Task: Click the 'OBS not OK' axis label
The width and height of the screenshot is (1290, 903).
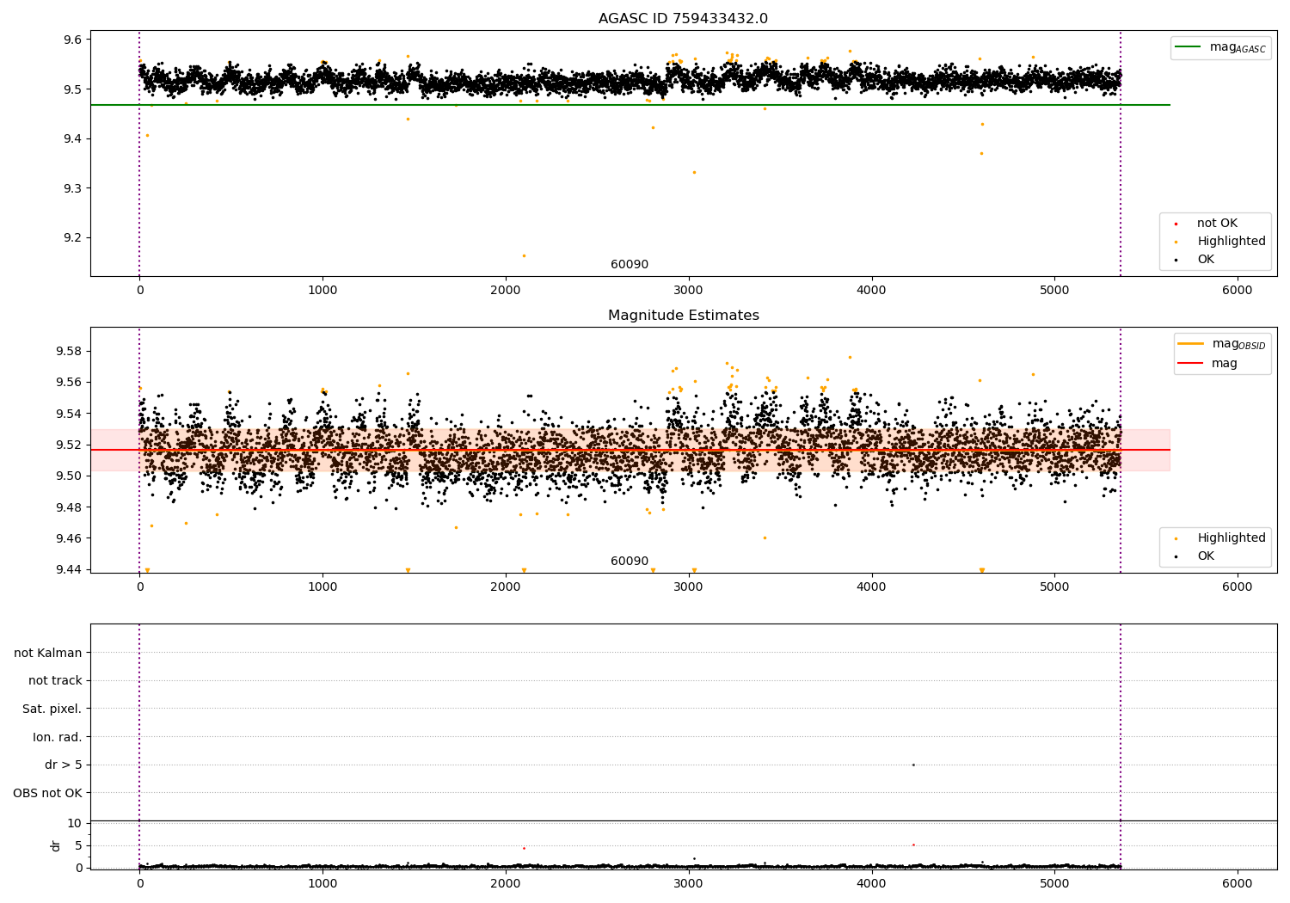Action: [x=47, y=793]
